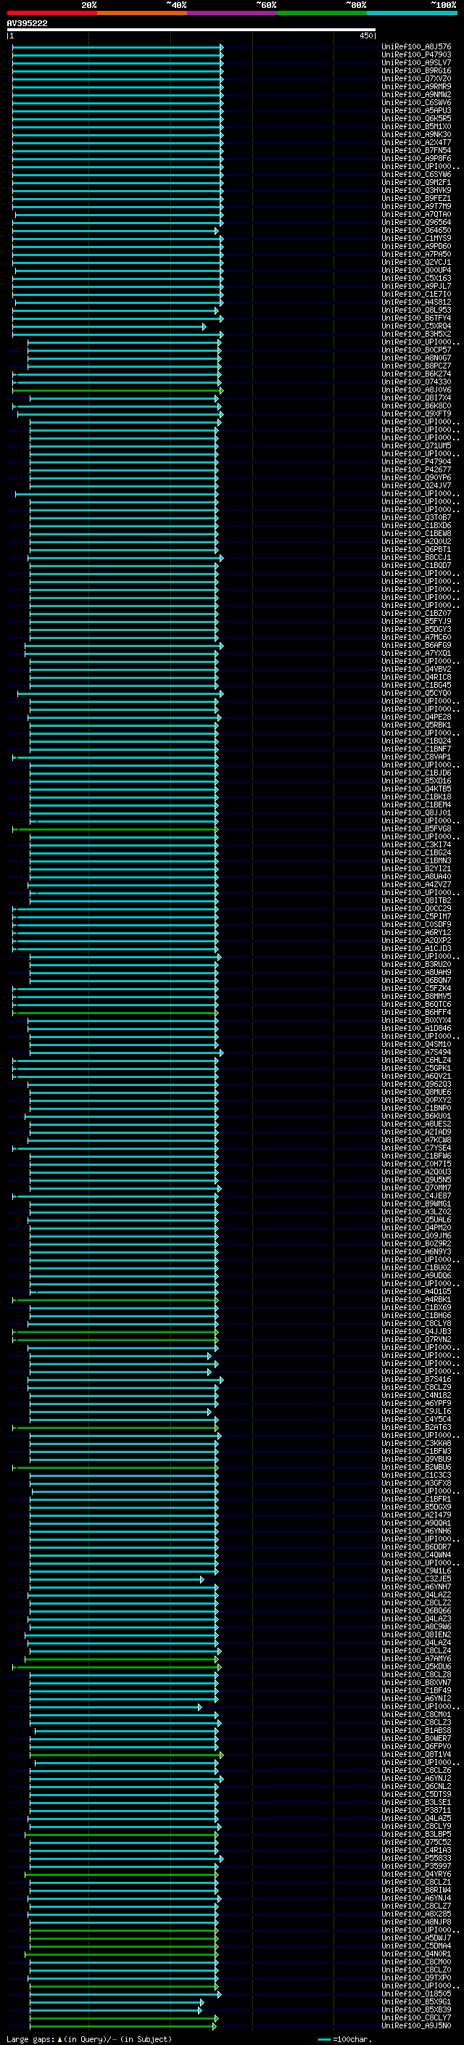Open hit UniRef100_P47903
The width and height of the screenshot is (464, 2045).
click(x=416, y=55)
